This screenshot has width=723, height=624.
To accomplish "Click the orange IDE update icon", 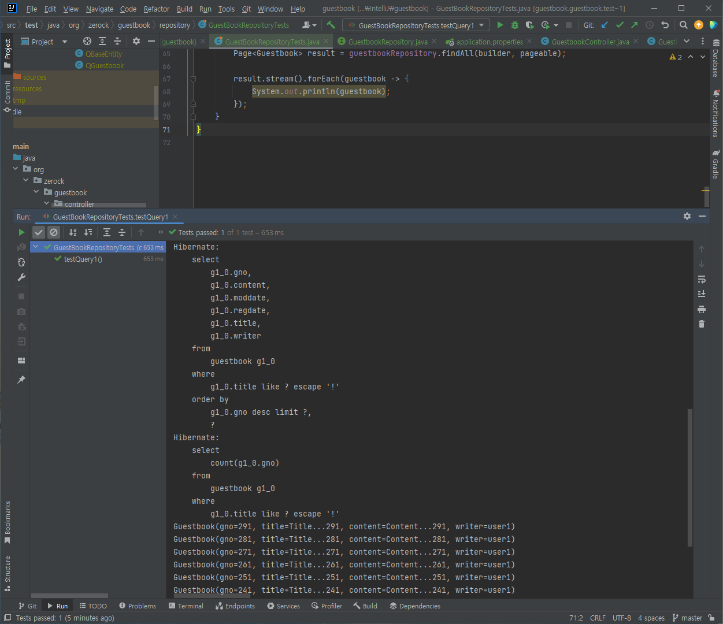I will [698, 25].
